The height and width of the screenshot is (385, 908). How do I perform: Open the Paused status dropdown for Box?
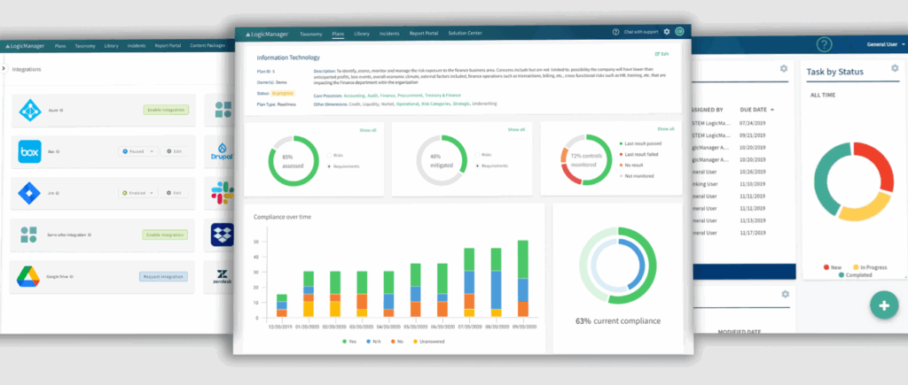(137, 151)
